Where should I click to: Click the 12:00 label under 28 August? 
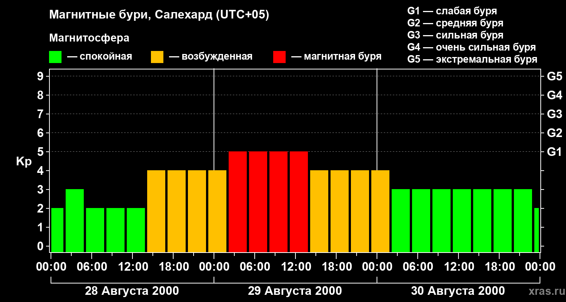tap(132, 267)
